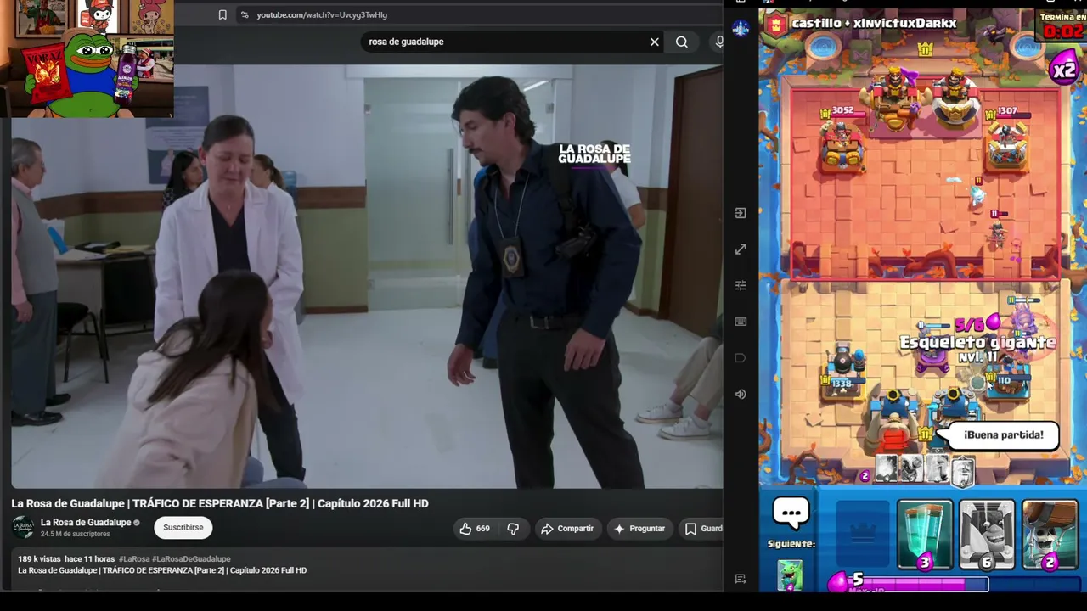Image resolution: width=1087 pixels, height=611 pixels.
Task: Click the 'Esqueleto gigante' card label
Action: click(977, 343)
